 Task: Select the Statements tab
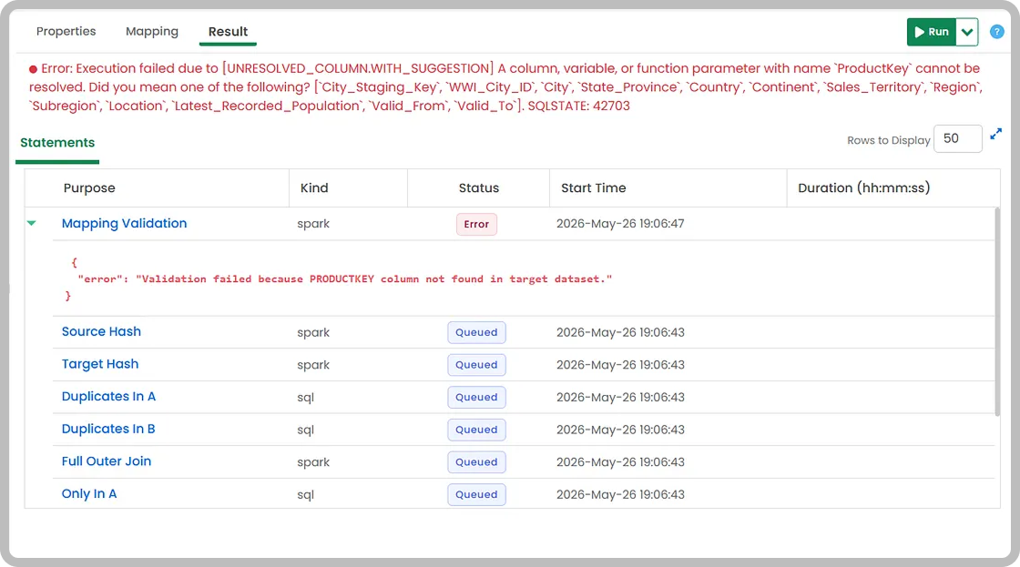point(57,142)
